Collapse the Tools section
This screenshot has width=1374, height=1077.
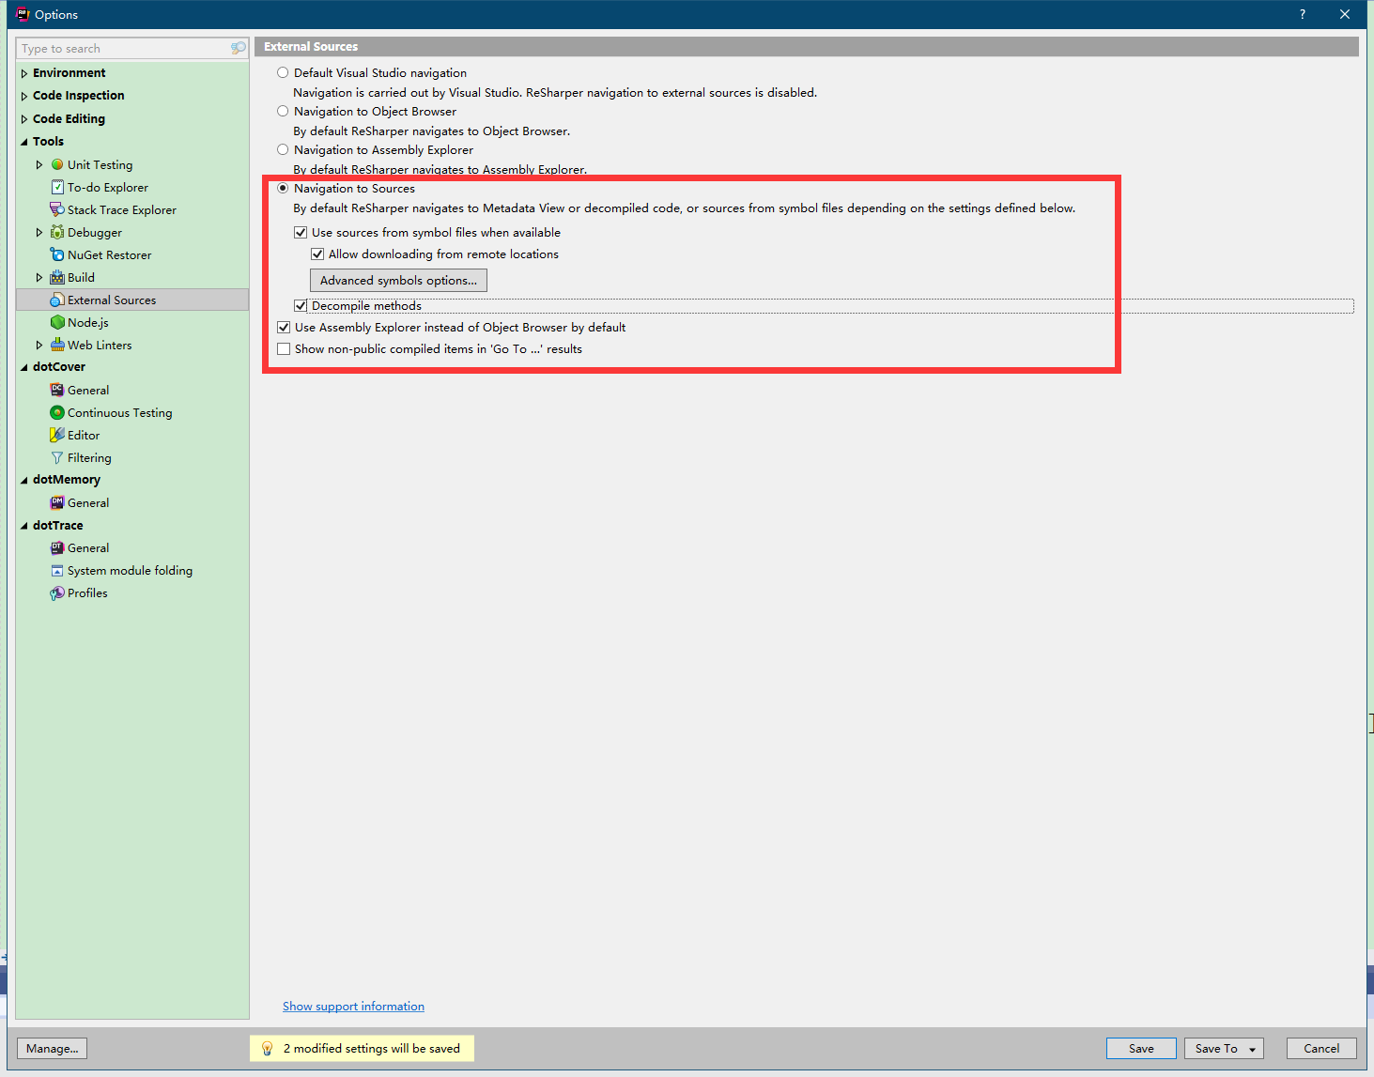click(x=24, y=142)
